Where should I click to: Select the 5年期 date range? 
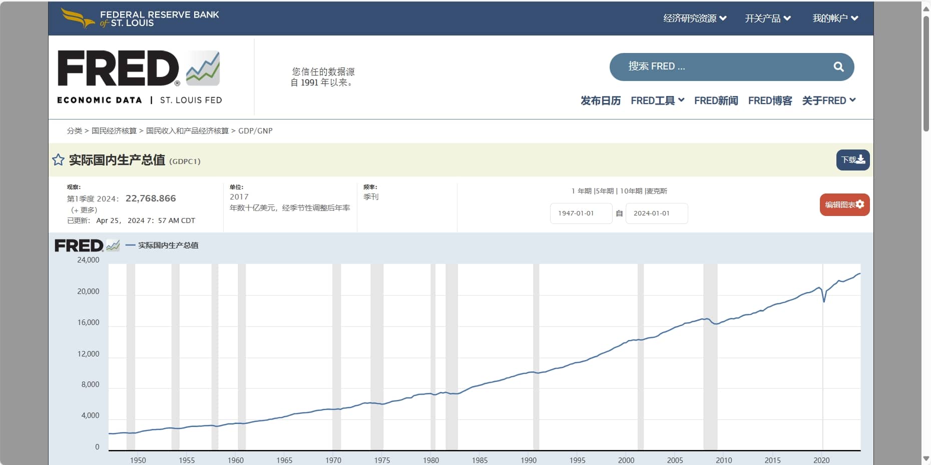(605, 191)
